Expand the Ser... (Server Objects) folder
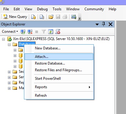This screenshot has width=126, height=114. (x=9, y=77)
